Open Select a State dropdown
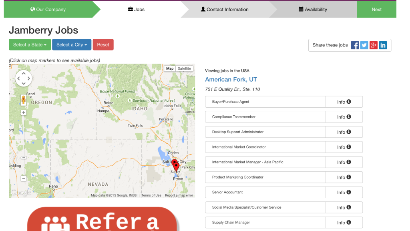410x231 pixels. [30, 45]
